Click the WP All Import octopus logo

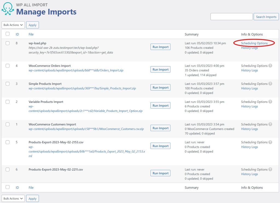click(7, 8)
